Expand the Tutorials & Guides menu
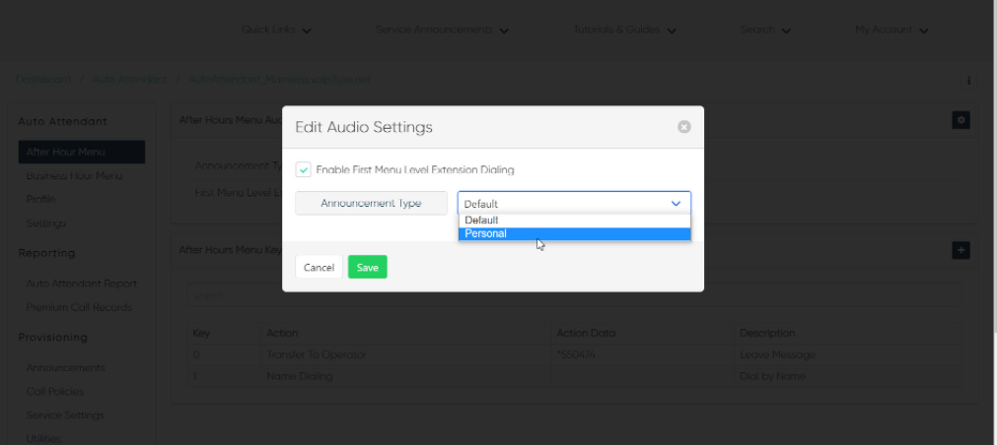The image size is (997, 445). pos(624,30)
